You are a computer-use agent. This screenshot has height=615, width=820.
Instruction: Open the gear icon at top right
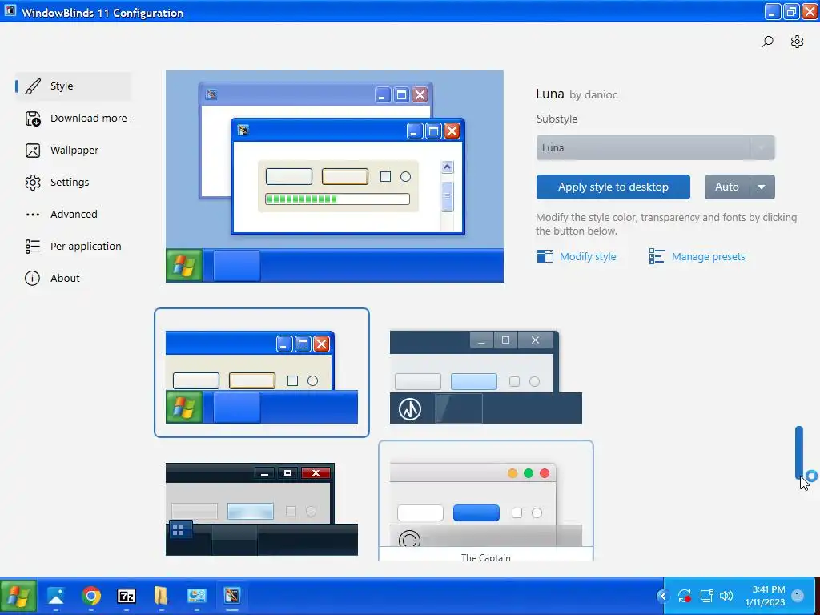pos(797,42)
